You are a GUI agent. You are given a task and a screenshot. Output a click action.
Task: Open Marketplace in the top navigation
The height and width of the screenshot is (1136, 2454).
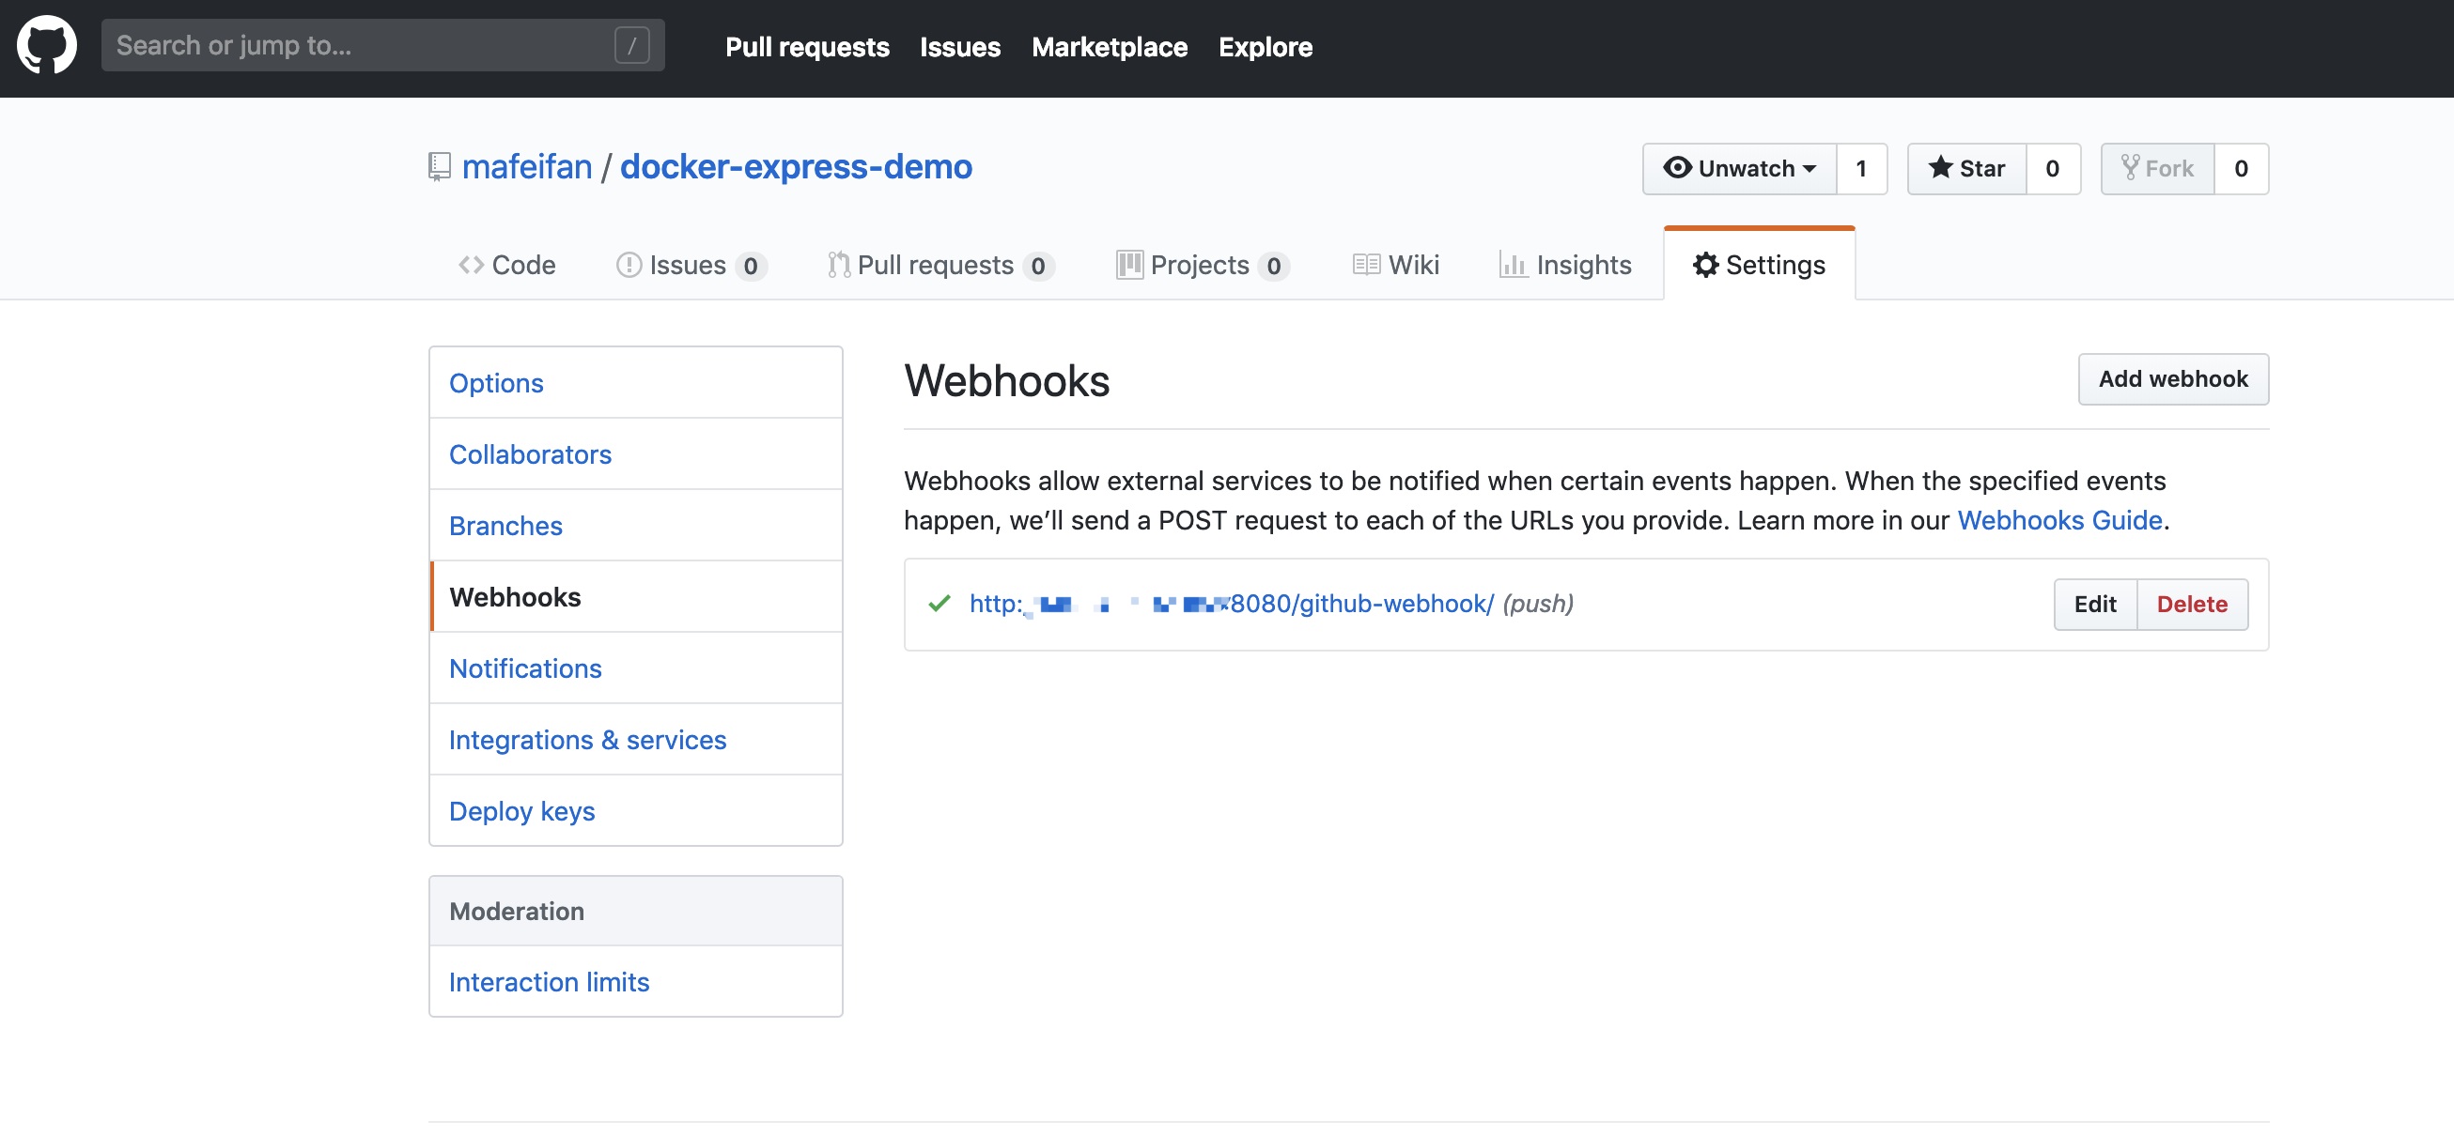pyautogui.click(x=1109, y=47)
